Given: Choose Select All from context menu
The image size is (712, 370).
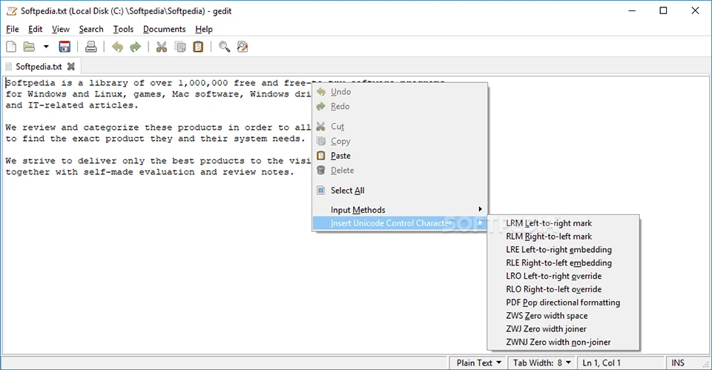Looking at the screenshot, I should [x=347, y=191].
